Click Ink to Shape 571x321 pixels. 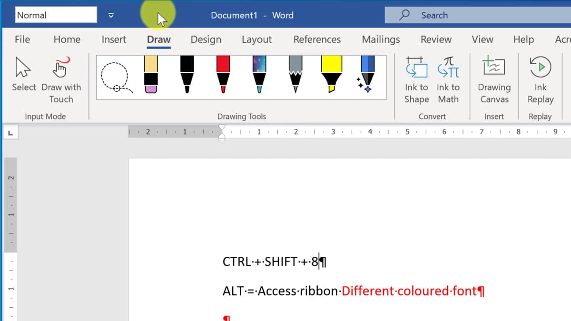[x=416, y=81]
